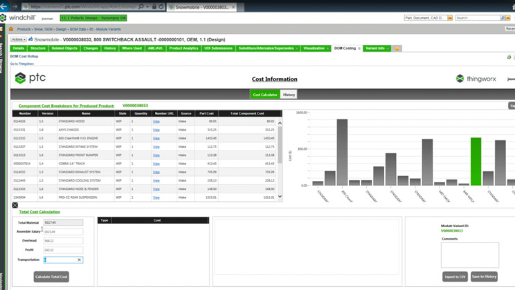Click the black X icon below the table
This screenshot has width=515, height=290.
[15, 205]
